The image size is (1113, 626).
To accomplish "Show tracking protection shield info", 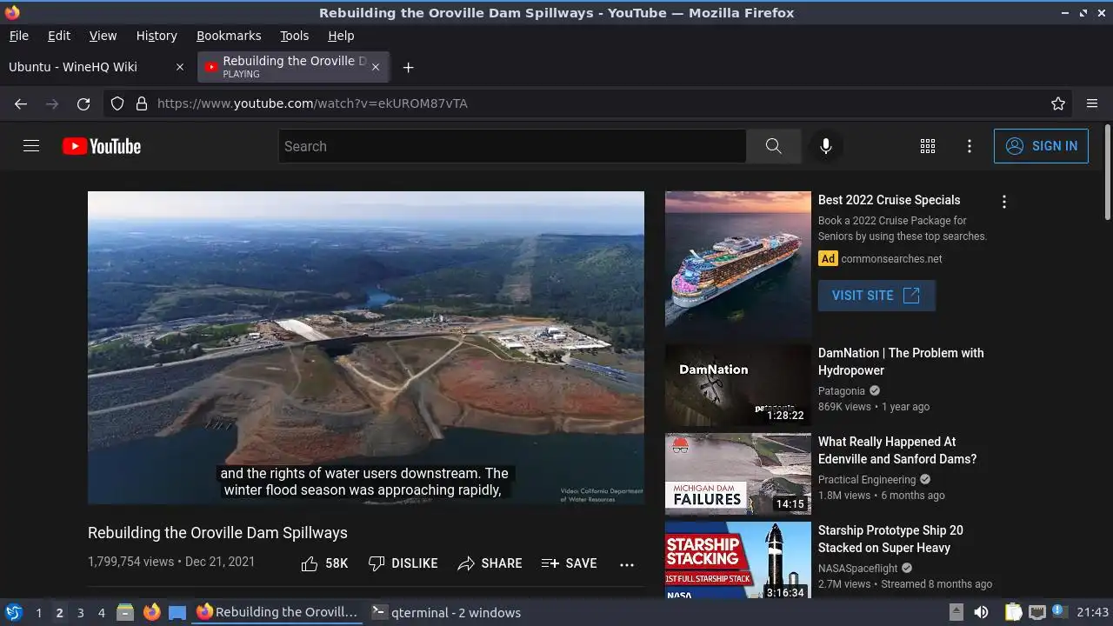I will click(117, 103).
